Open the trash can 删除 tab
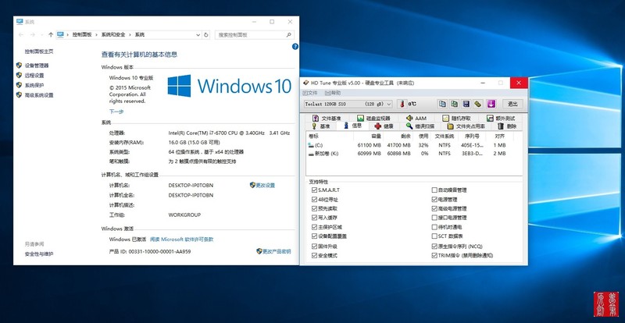The height and width of the screenshot is (323, 625). [507, 126]
